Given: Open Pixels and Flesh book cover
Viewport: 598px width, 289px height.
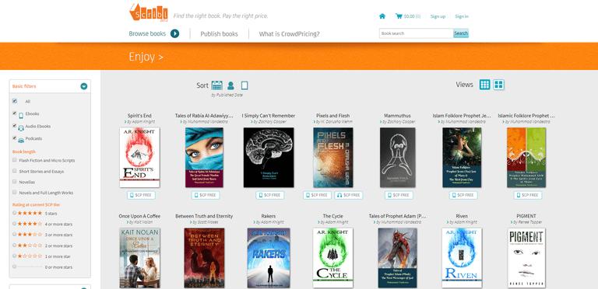Looking at the screenshot, I should [333, 158].
